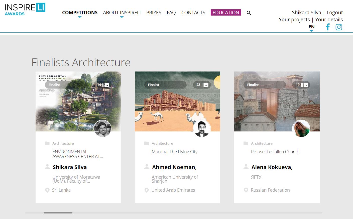353x219 pixels.
Task: Open the Your projects link
Action: (x=294, y=20)
